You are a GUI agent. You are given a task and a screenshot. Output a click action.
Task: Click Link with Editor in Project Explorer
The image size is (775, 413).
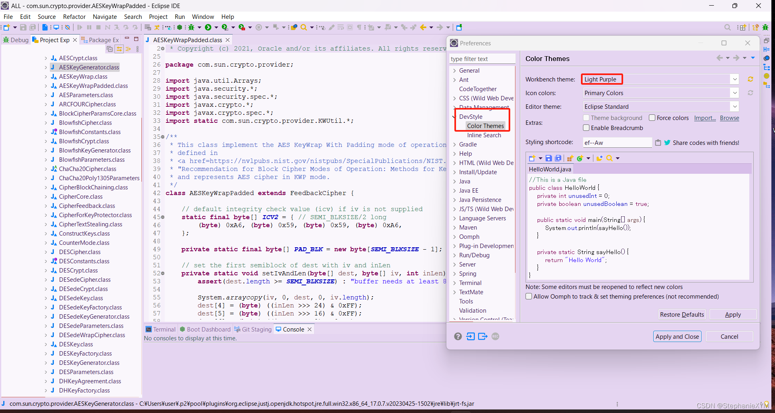click(119, 49)
